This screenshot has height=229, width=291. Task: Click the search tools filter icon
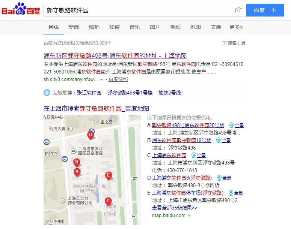[225, 43]
